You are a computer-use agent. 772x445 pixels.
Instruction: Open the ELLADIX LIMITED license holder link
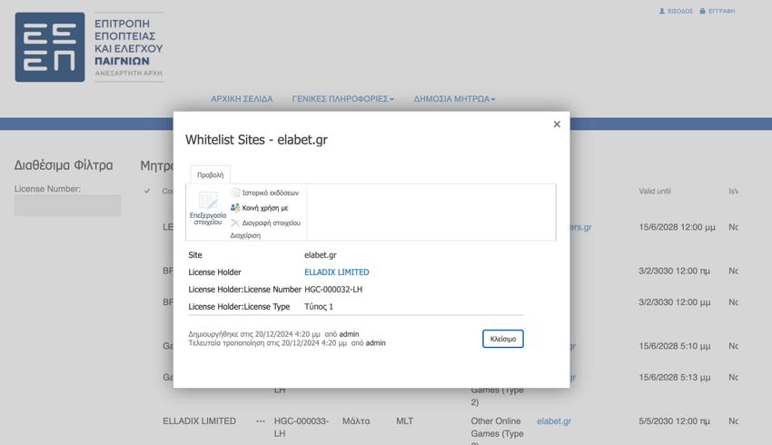click(x=337, y=272)
